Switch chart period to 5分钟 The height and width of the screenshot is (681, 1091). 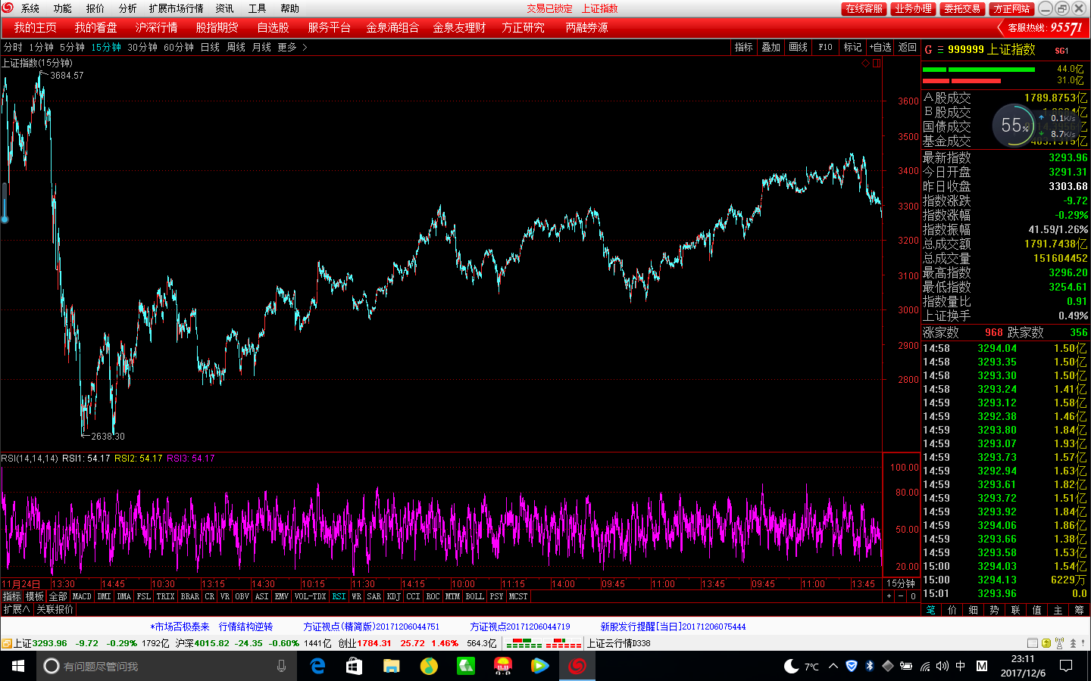[72, 47]
